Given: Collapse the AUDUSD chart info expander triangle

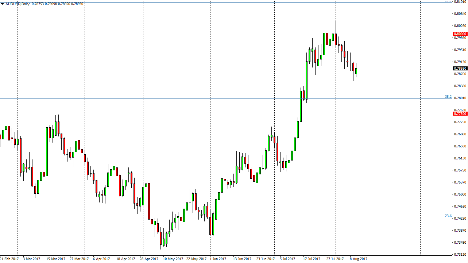Looking at the screenshot, I should coord(3,4).
